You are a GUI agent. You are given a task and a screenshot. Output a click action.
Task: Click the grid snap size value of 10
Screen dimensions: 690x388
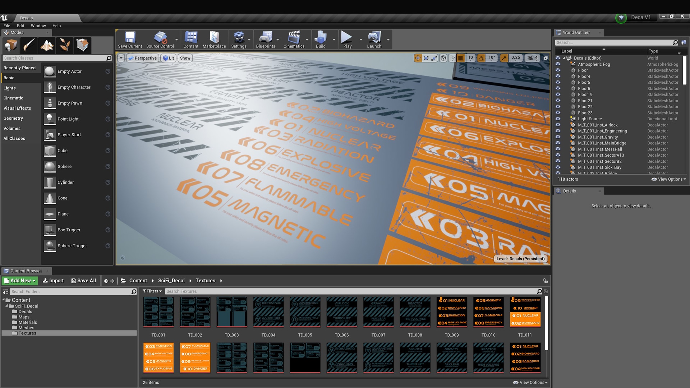click(x=470, y=58)
